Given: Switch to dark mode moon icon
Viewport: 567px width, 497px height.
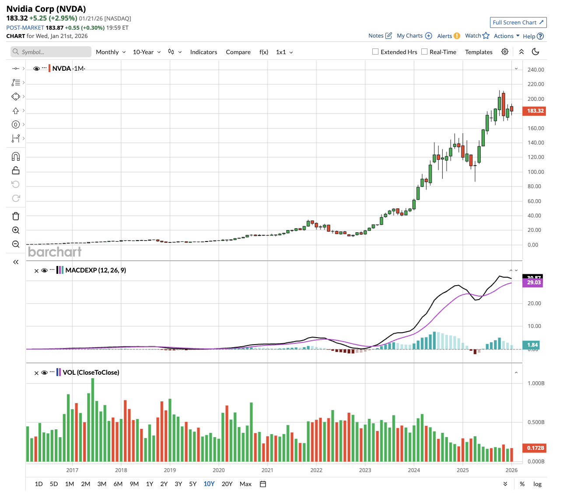Looking at the screenshot, I should 535,52.
